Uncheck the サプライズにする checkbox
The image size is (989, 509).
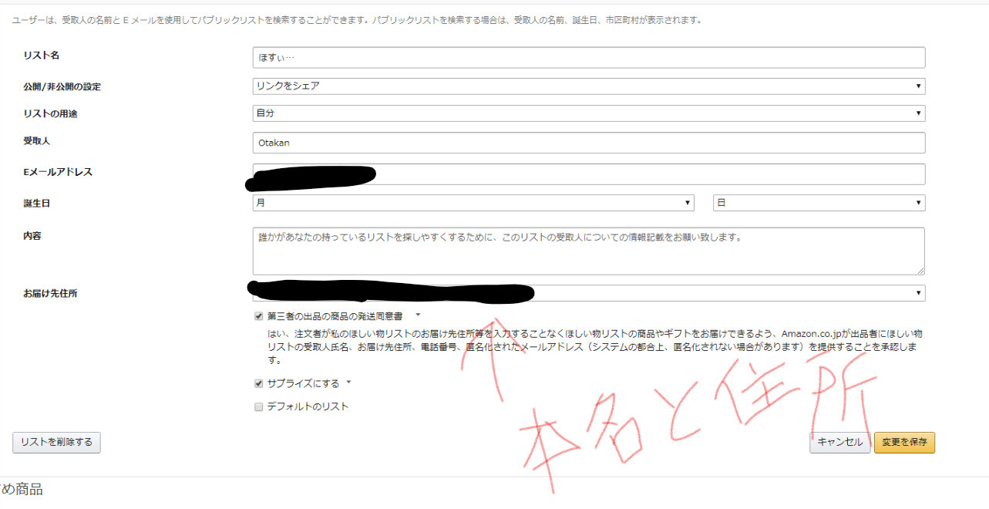pos(259,383)
